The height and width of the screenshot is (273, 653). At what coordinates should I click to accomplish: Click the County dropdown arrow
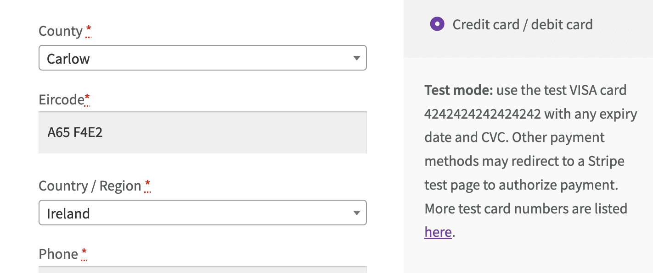[357, 58]
